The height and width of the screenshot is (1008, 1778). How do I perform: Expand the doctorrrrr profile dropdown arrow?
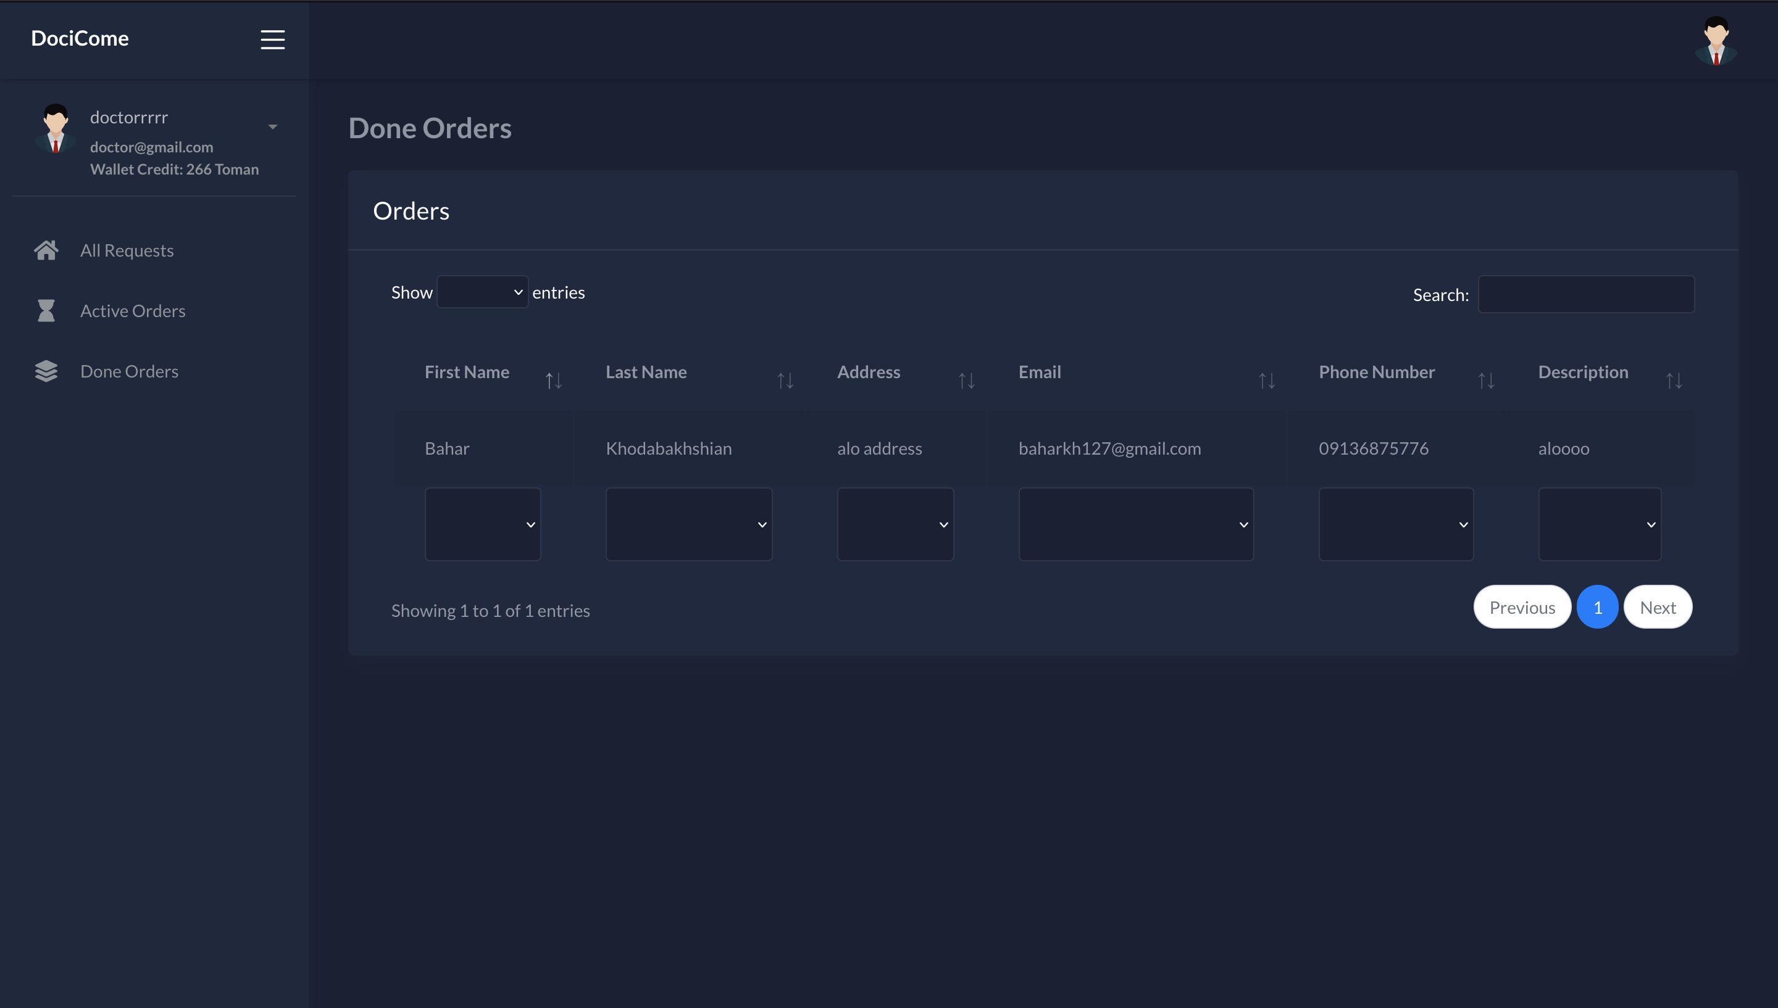[272, 126]
